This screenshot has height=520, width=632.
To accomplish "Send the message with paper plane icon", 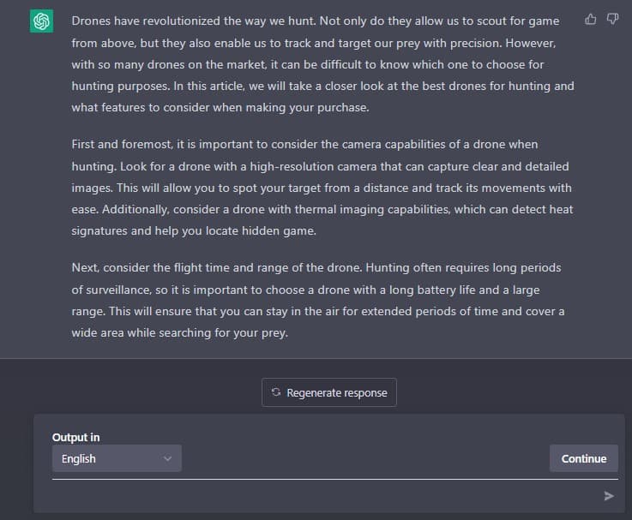I will tap(609, 496).
